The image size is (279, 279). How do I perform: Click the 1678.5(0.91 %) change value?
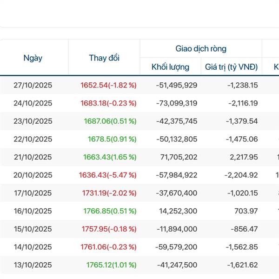[112, 139]
